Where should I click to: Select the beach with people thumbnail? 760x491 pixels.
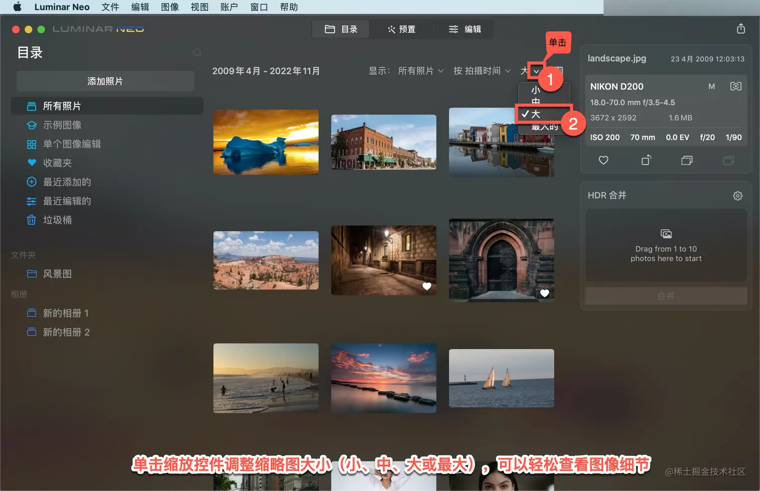tap(266, 378)
